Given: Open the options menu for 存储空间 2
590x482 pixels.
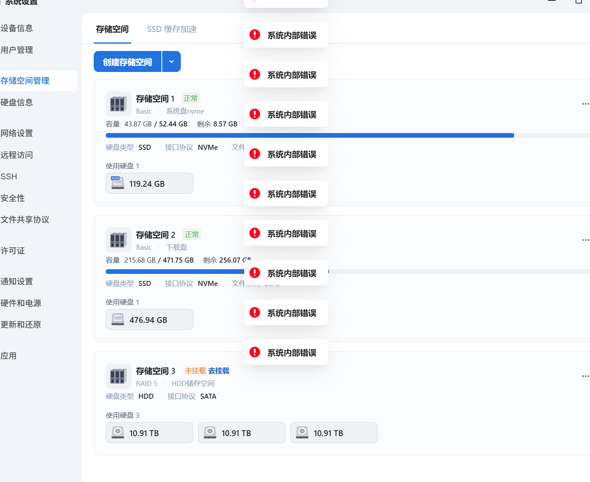Looking at the screenshot, I should 585,240.
